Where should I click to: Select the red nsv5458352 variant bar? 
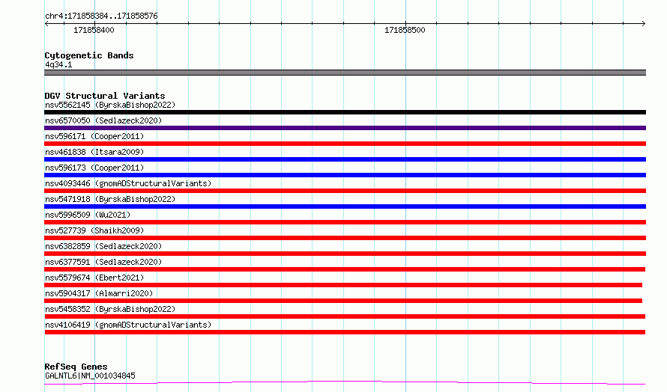click(x=345, y=317)
